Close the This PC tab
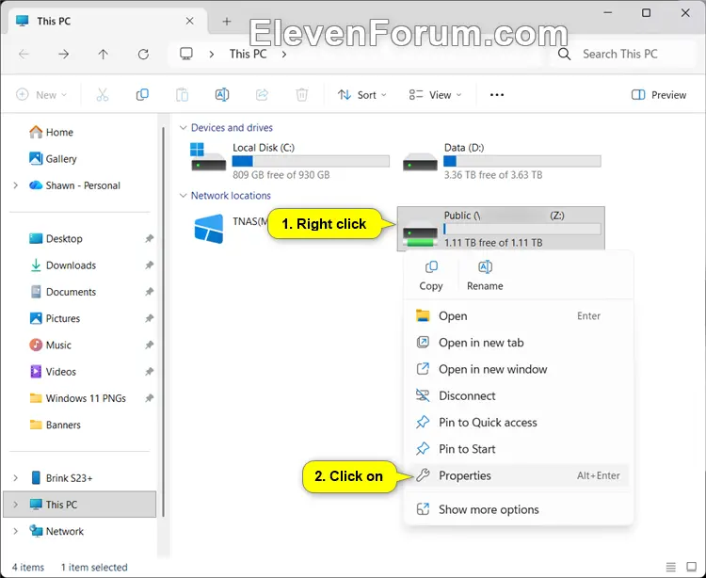 (x=190, y=21)
